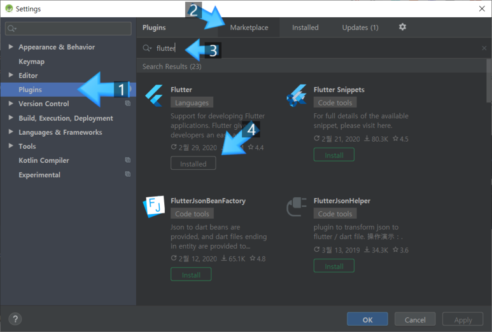This screenshot has width=492, height=332.
Task: Click the settings search magnifier icon
Action: 11,29
